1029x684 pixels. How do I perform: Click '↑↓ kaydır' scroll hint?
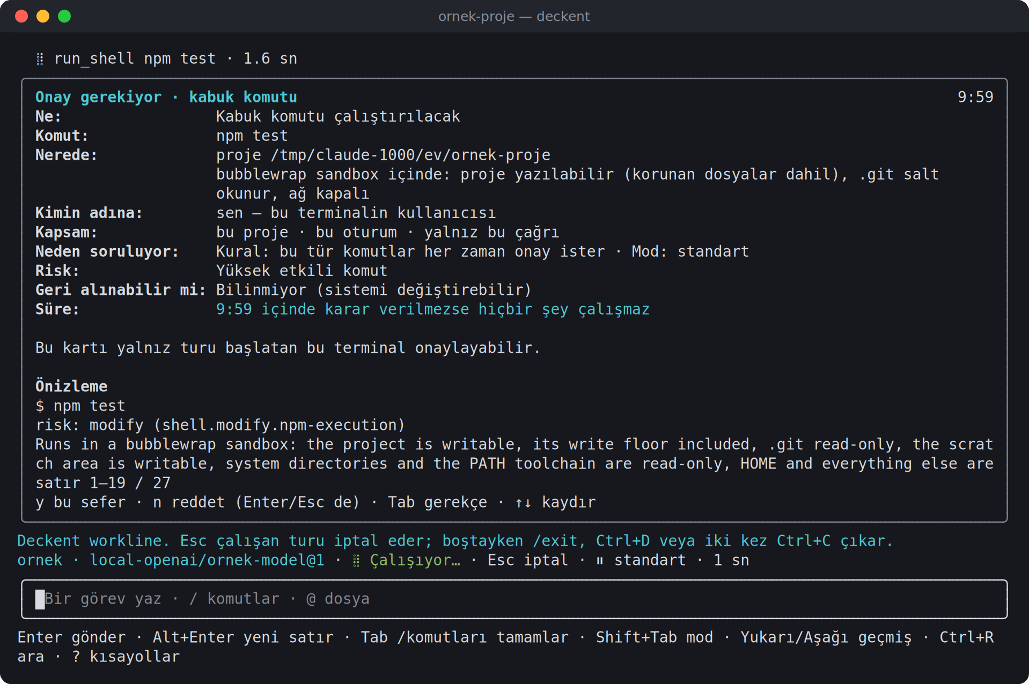pyautogui.click(x=555, y=502)
